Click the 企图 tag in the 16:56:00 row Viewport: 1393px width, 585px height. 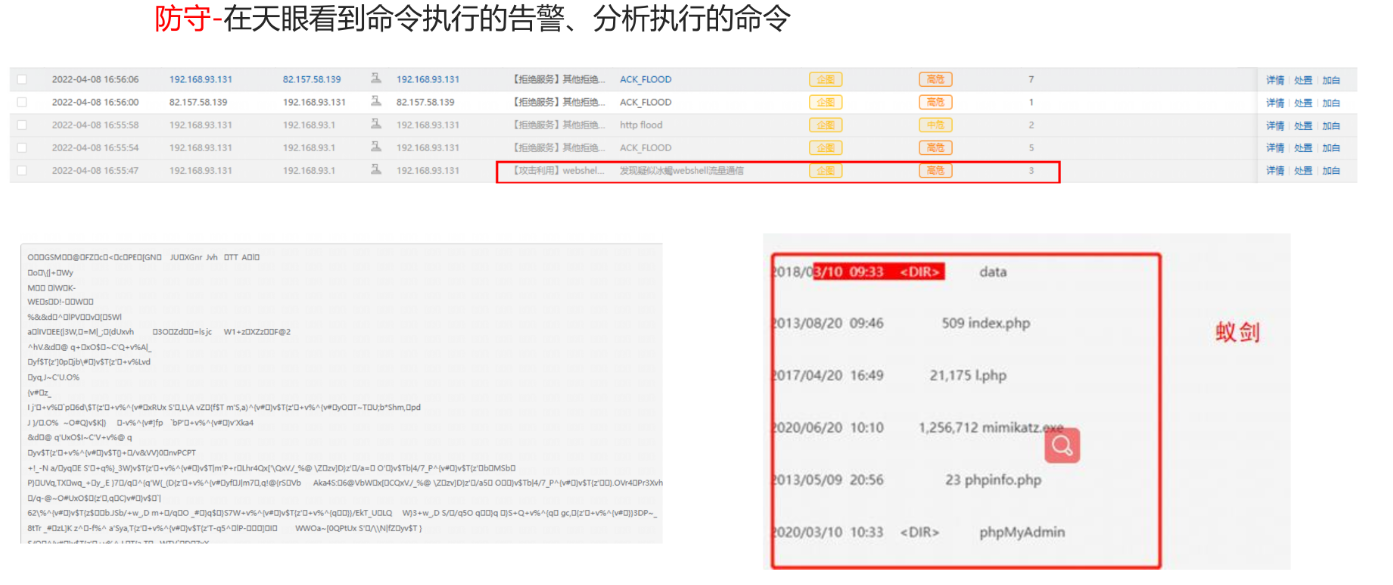825,102
